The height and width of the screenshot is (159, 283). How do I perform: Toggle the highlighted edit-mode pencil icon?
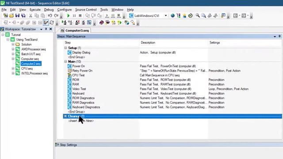coord(46,23)
